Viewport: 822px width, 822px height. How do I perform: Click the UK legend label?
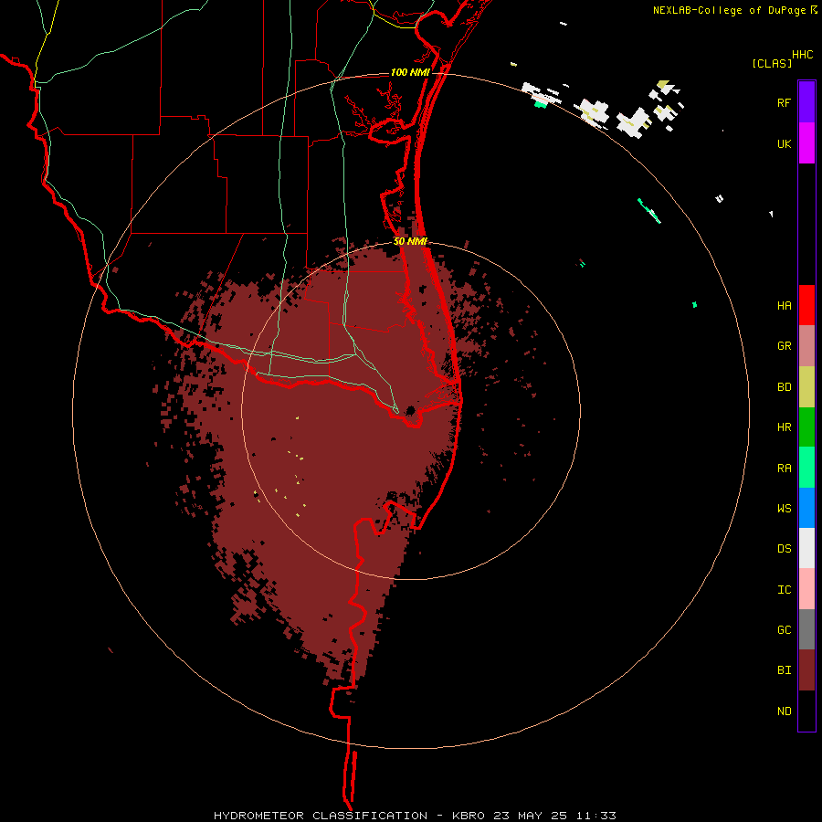[784, 144]
